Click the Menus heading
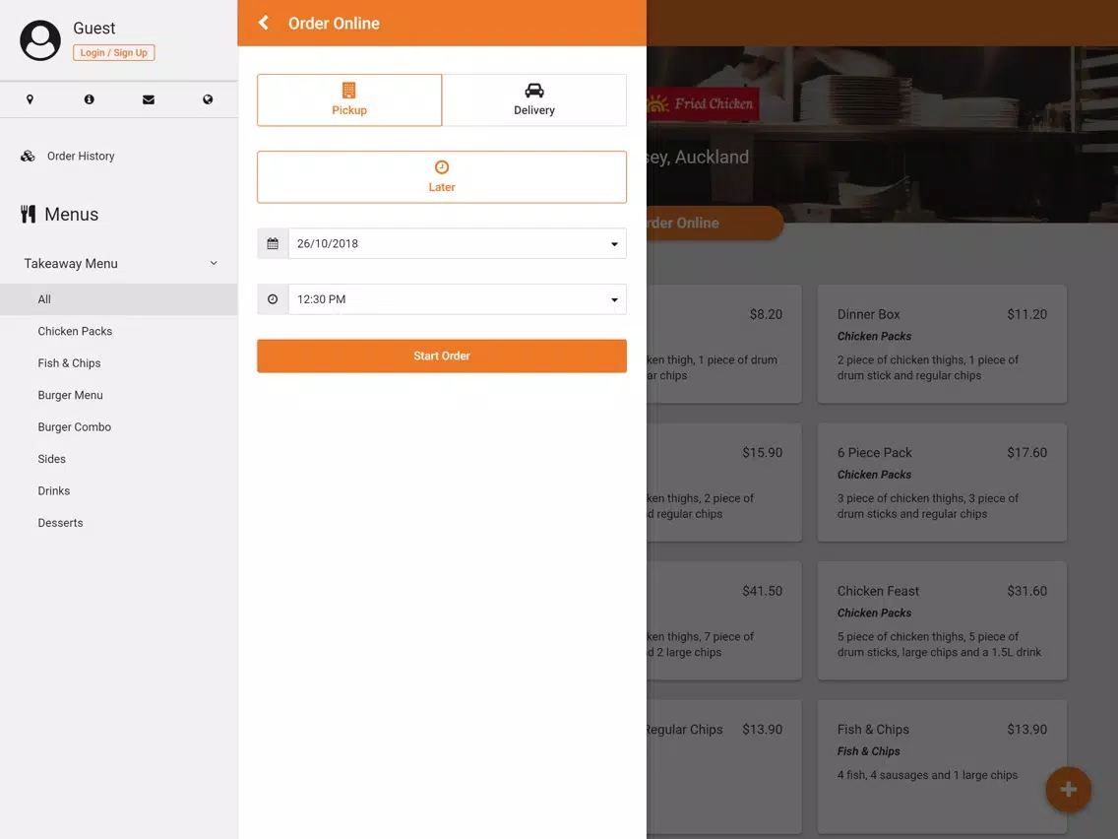1118x839 pixels. pos(71,214)
